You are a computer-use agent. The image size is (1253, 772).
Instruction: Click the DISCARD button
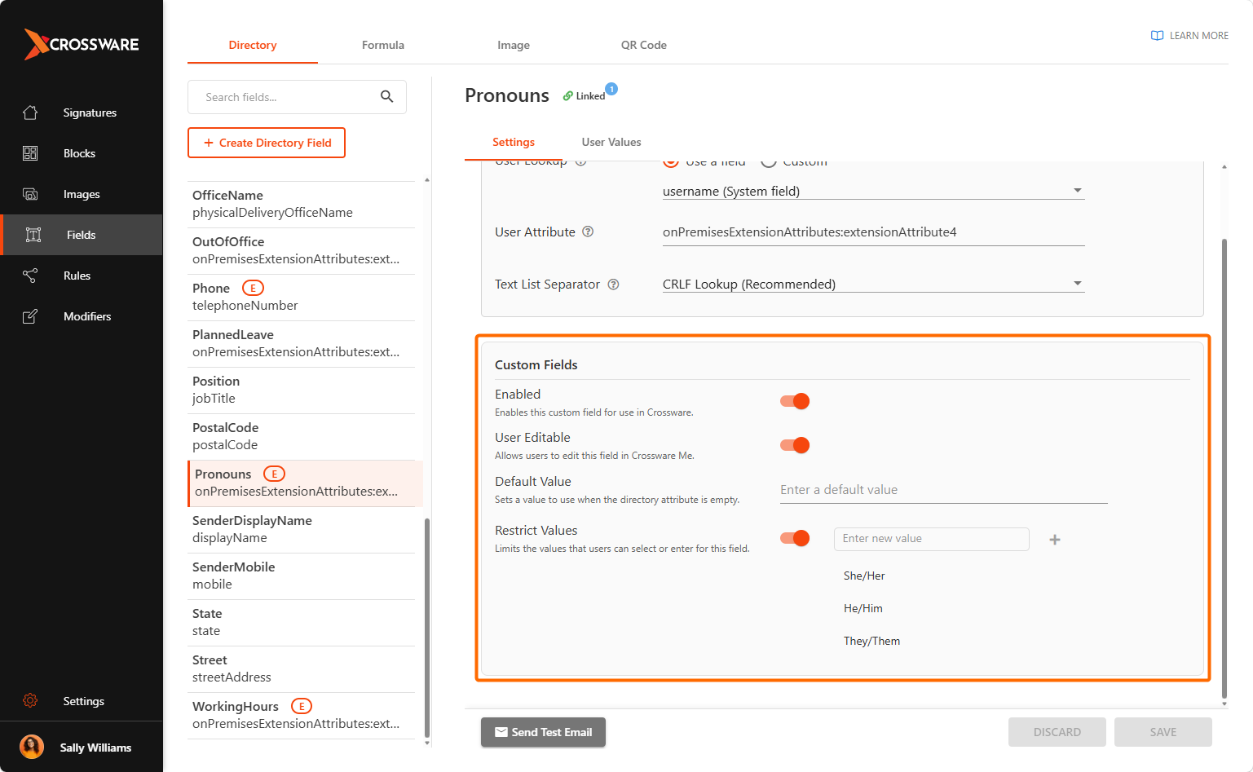[1057, 732]
